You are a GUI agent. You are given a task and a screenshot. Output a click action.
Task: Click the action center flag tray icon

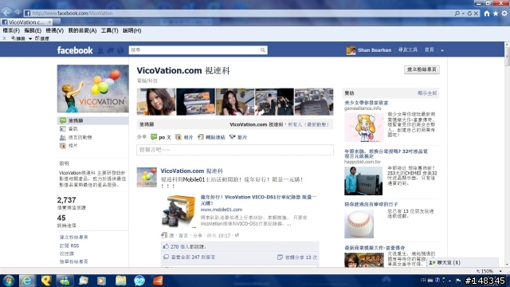tap(458, 280)
